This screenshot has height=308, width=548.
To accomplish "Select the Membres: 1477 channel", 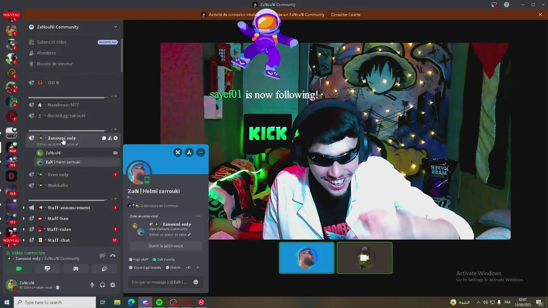I will pos(73,105).
